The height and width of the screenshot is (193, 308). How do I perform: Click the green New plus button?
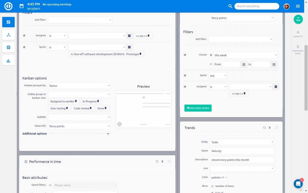click(x=298, y=19)
